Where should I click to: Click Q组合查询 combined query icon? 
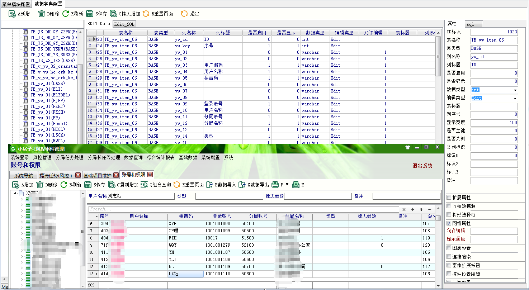144,185
